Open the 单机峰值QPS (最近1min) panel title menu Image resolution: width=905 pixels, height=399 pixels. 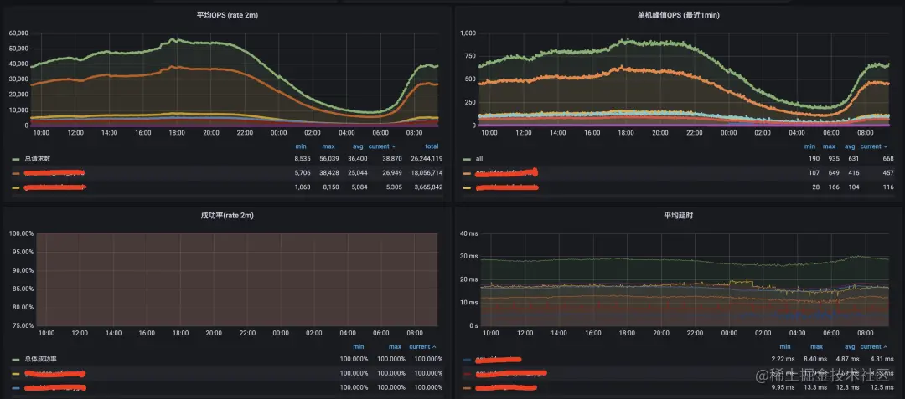point(678,16)
